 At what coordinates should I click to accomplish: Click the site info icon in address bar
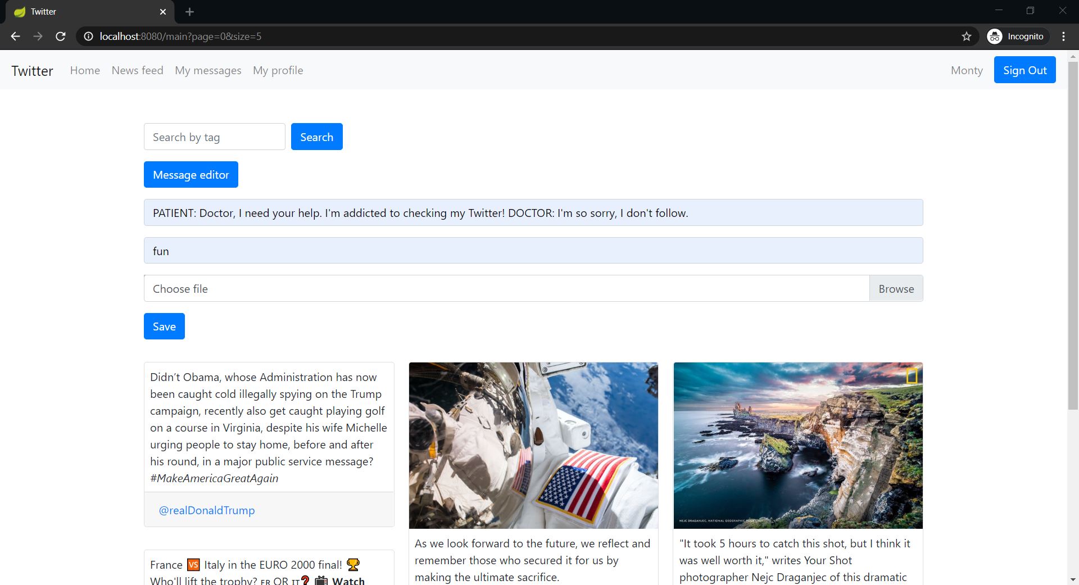[x=88, y=36]
